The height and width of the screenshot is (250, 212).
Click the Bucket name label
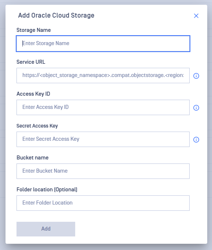point(33,158)
